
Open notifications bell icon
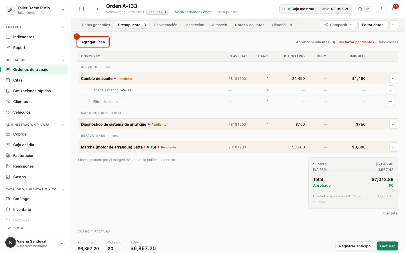(x=394, y=9)
